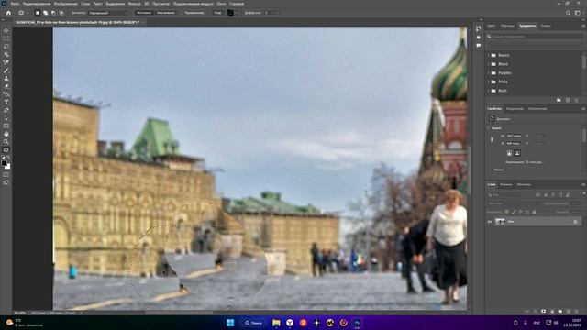Select the Eraser tool
This screenshot has width=587, height=330.
pos(6,86)
